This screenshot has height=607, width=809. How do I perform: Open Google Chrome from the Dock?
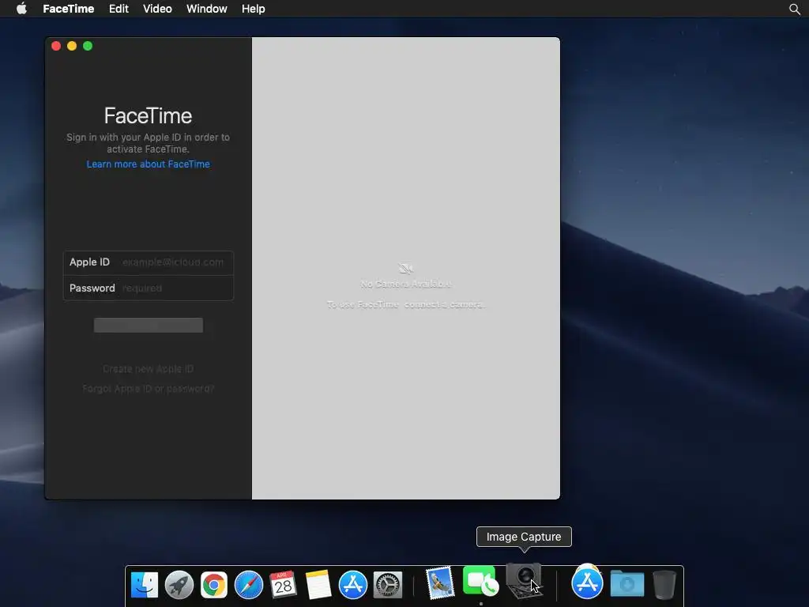pyautogui.click(x=213, y=585)
